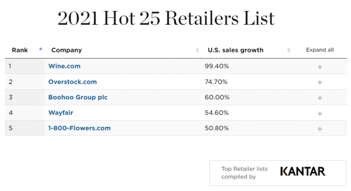The width and height of the screenshot is (351, 191).
Task: Open the Wine.com link
Action: tap(64, 66)
